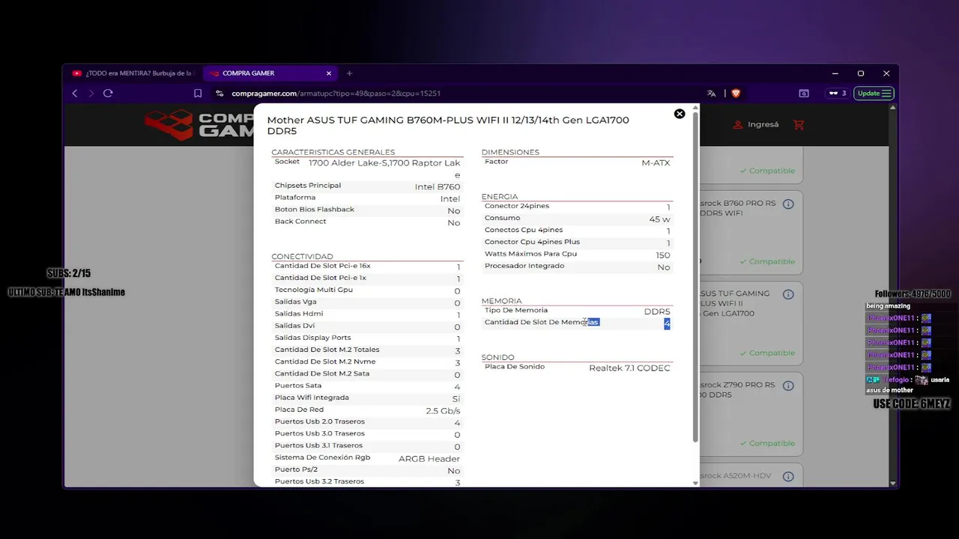Click the ARGB Header value
Image resolution: width=959 pixels, height=539 pixels.
pos(429,459)
